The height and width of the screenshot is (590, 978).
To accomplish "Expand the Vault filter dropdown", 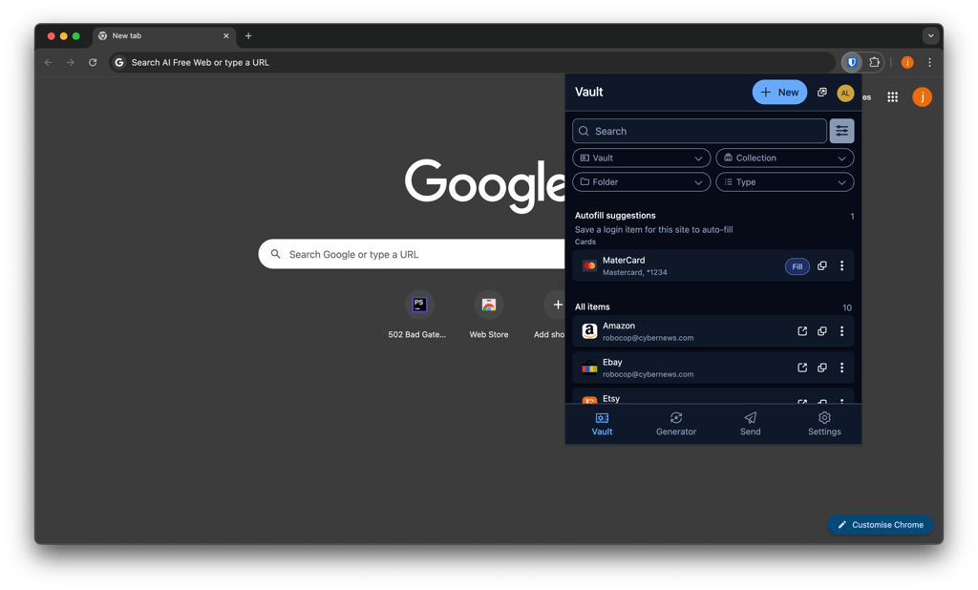I will (x=641, y=158).
